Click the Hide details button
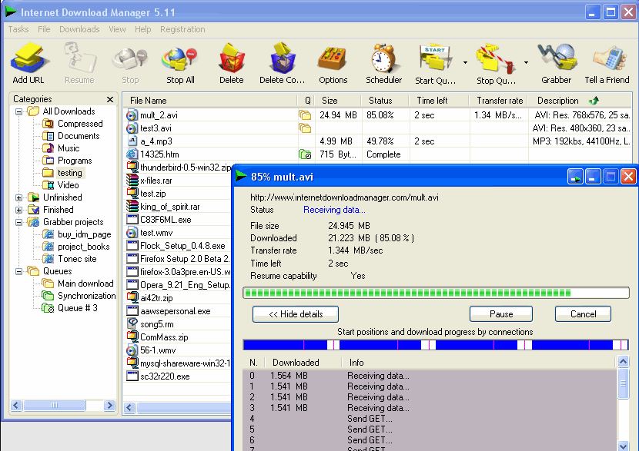 click(296, 314)
